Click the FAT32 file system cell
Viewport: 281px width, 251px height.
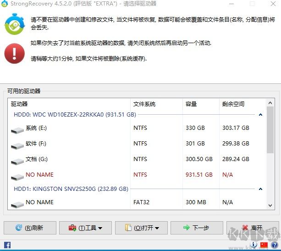141,202
